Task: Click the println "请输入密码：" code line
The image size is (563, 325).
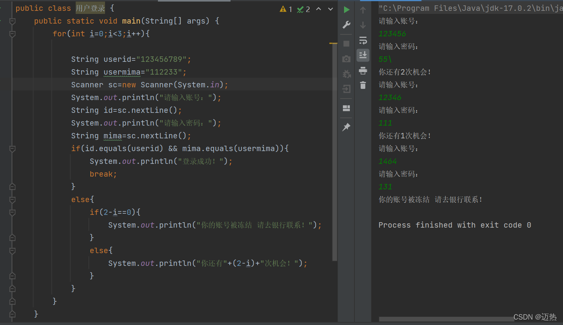Action: 146,123
